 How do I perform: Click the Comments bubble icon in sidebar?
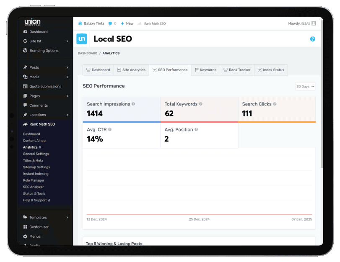point(25,105)
